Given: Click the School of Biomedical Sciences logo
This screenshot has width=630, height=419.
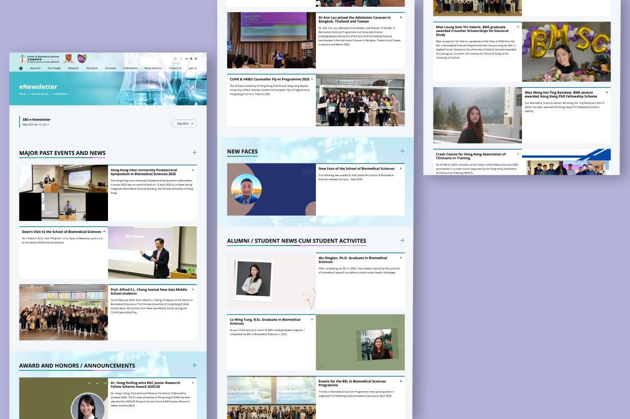Looking at the screenshot, I should point(40,58).
